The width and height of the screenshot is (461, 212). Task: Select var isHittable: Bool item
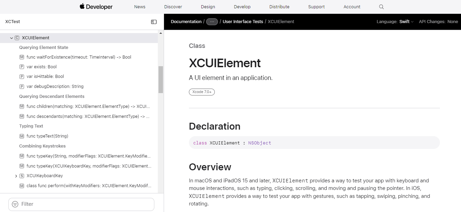[x=45, y=77]
